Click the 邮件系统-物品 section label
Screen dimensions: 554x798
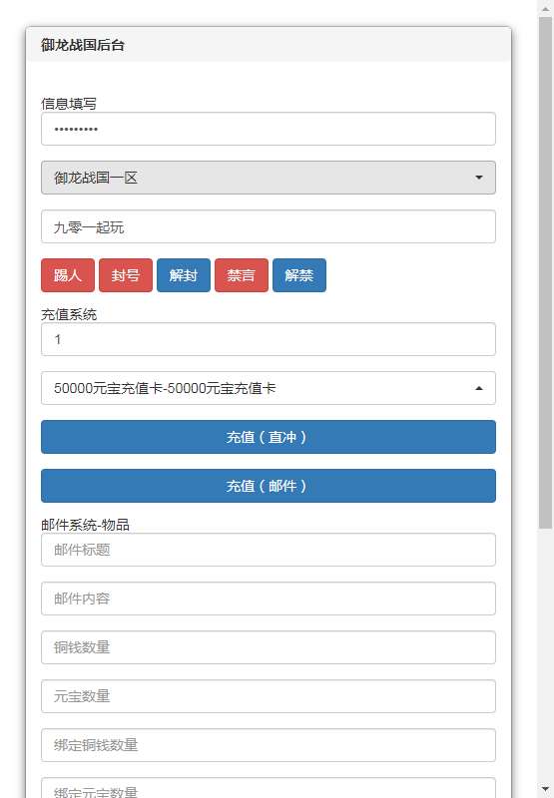(85, 525)
